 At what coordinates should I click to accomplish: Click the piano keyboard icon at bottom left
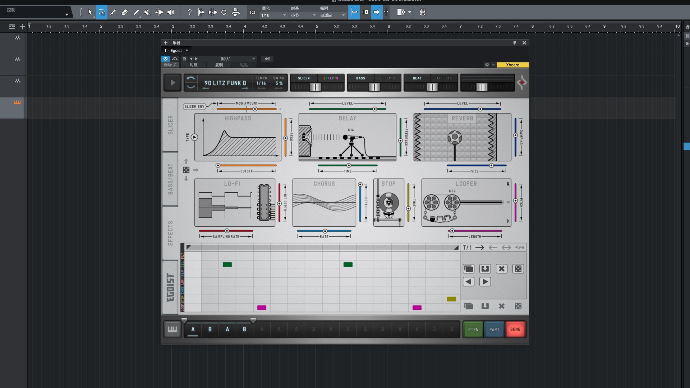point(172,329)
